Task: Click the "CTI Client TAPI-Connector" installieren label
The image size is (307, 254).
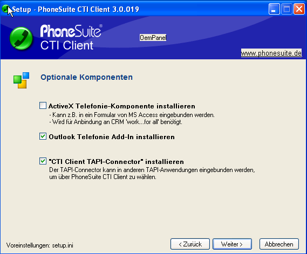Action: 117,162
